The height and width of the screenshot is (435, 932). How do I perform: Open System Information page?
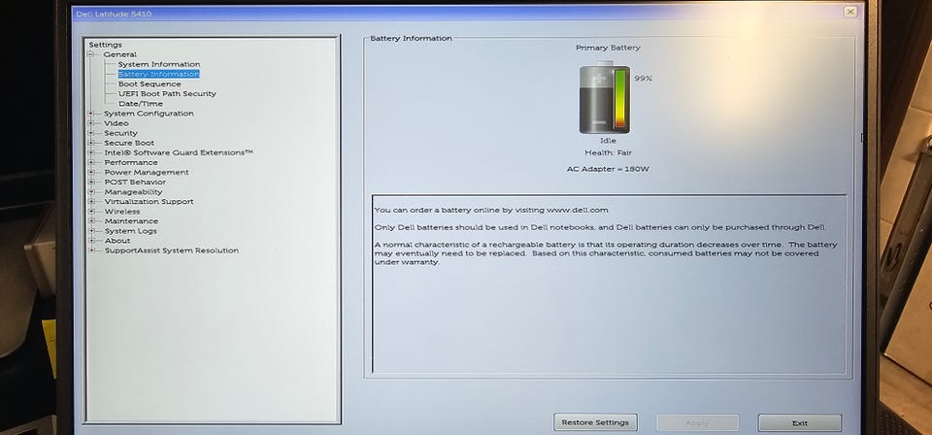point(158,64)
